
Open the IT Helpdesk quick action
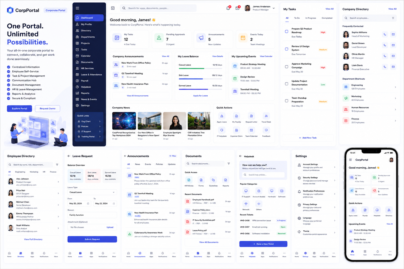[x=222, y=130]
